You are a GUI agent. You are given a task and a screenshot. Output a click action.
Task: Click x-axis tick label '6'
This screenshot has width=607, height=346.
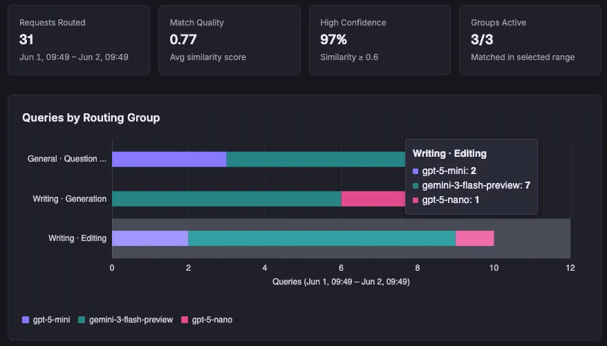point(341,268)
